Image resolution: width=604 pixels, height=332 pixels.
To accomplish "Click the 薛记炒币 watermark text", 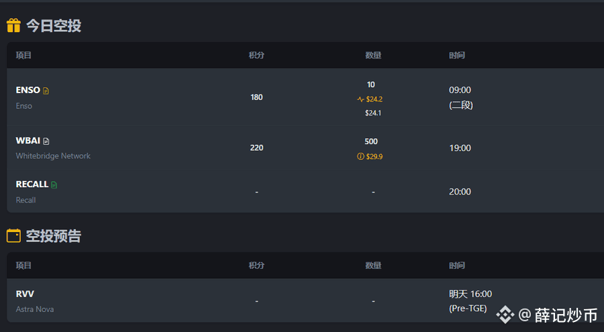I will [x=566, y=315].
